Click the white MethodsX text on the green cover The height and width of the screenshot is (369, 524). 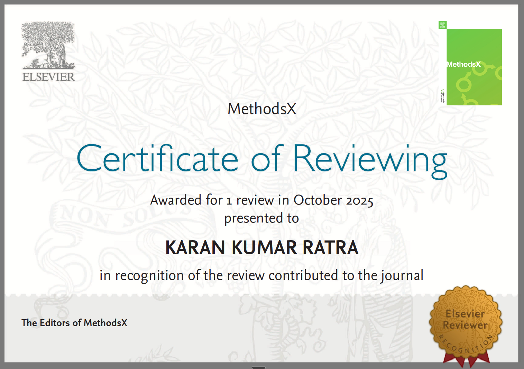pyautogui.click(x=463, y=64)
